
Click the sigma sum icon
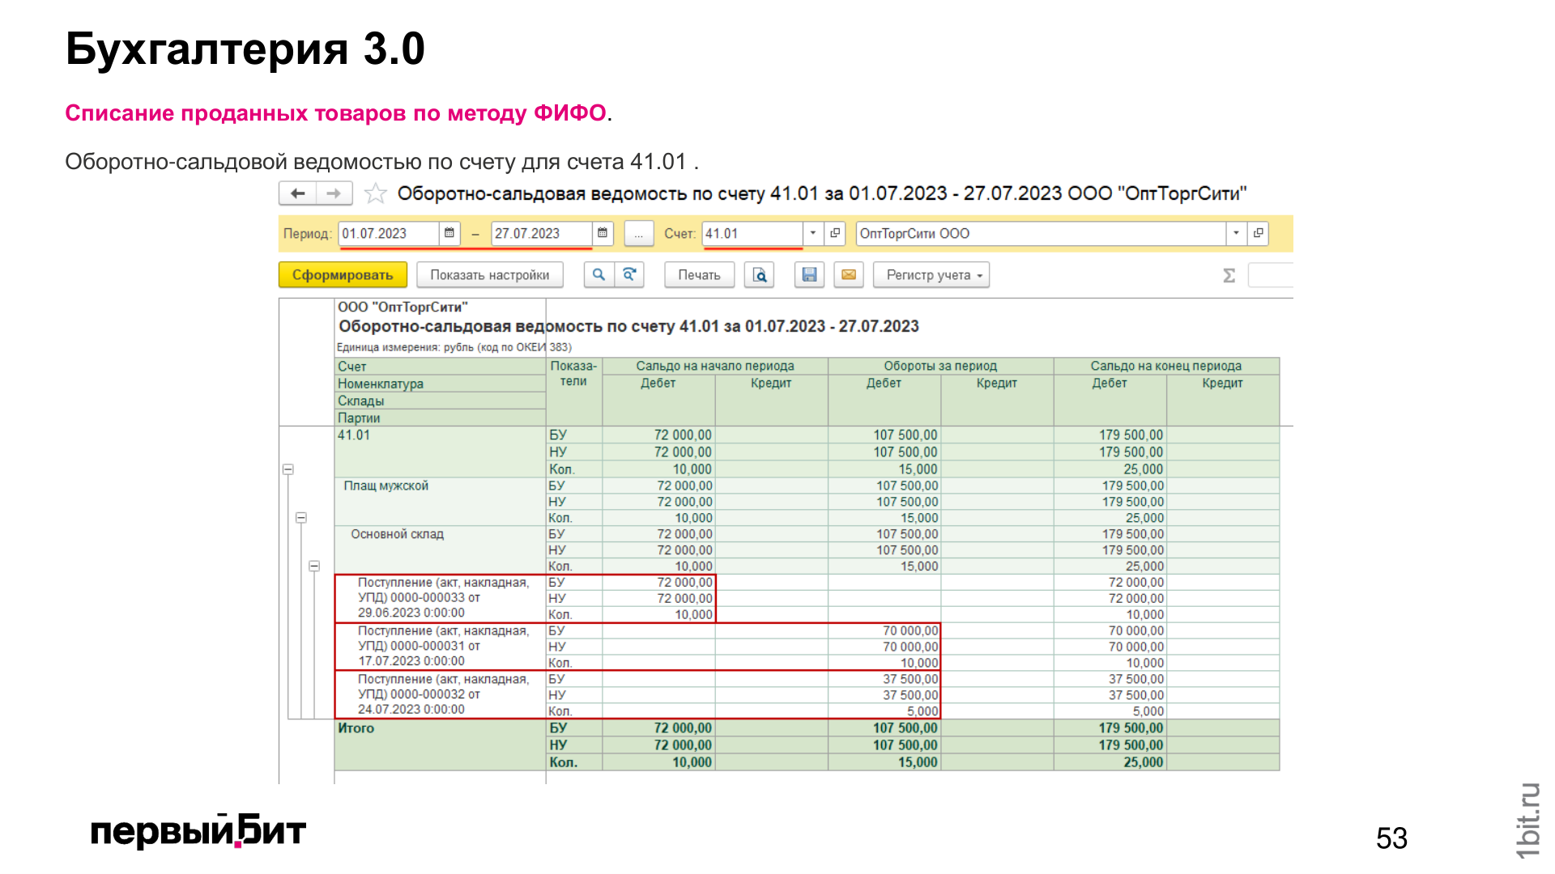click(x=1229, y=275)
